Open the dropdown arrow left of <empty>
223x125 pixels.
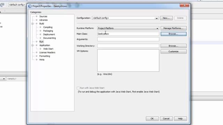pos(4,79)
